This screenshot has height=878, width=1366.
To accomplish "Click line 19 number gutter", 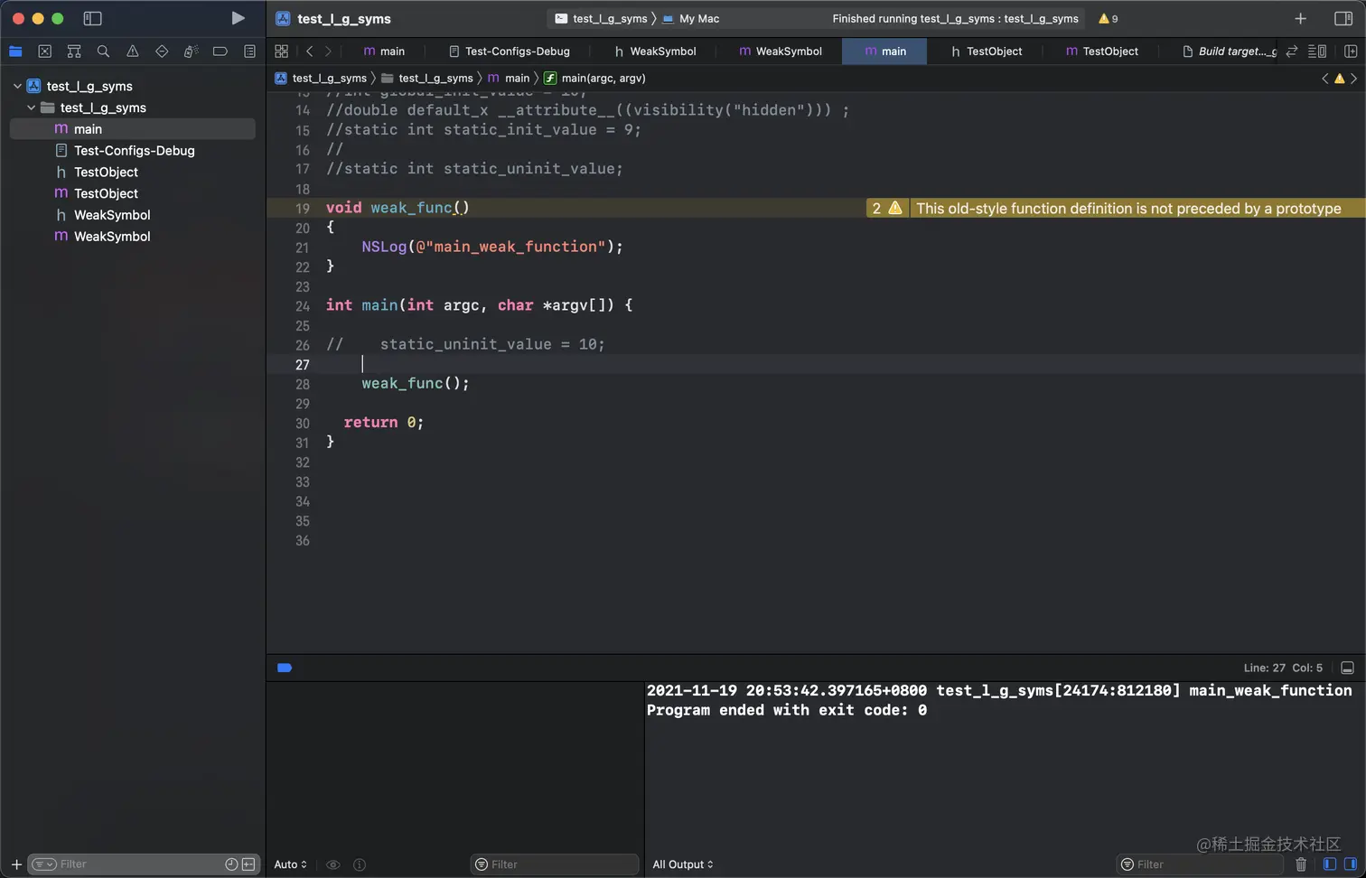I will pyautogui.click(x=302, y=209).
